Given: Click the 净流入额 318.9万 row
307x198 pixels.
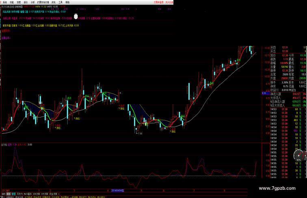Looking at the screenshot, I should tap(288, 94).
